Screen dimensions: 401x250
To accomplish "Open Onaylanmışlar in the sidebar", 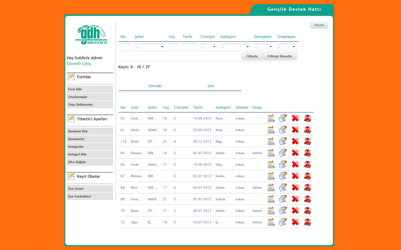I will pos(90,97).
